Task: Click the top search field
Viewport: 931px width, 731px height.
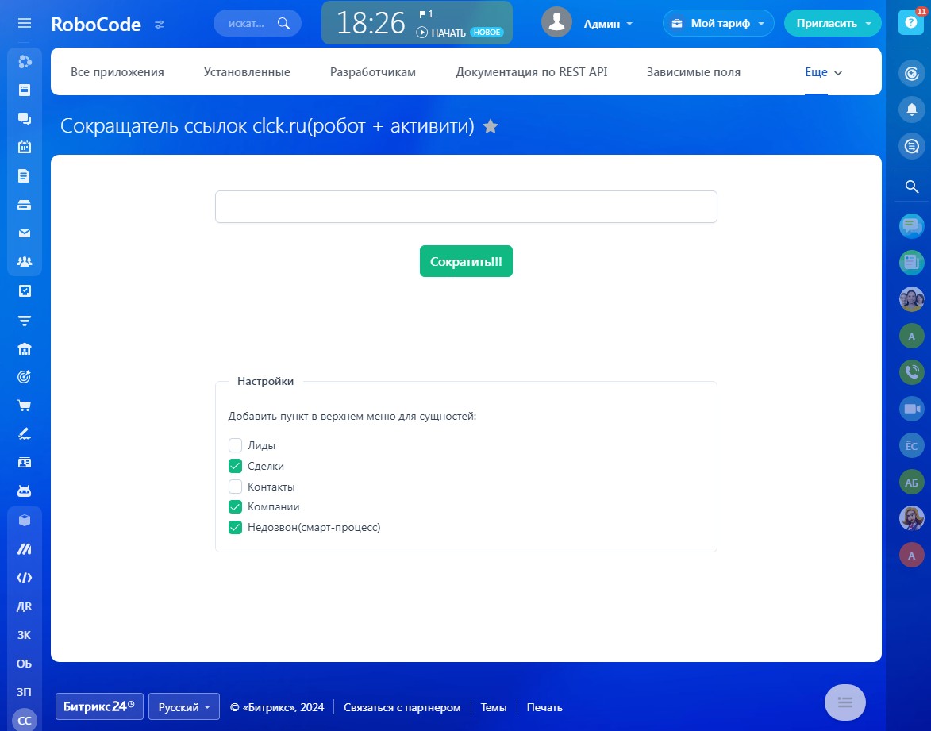Action: pos(257,24)
